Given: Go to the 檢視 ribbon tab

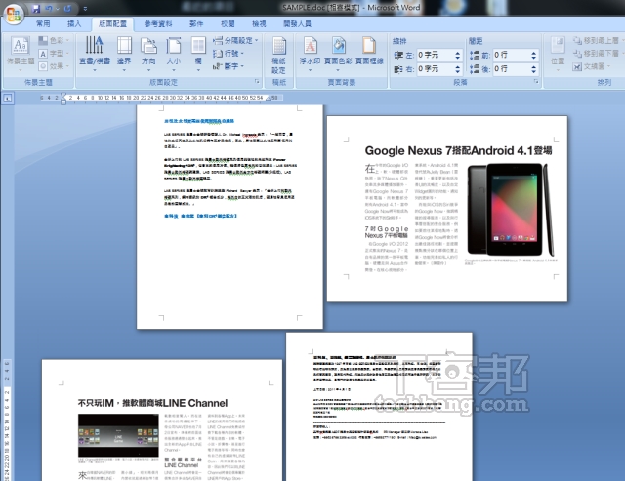Looking at the screenshot, I should pos(259,23).
